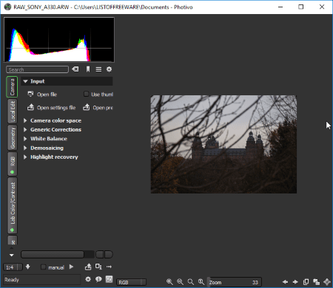Click the bookmark icon beside search

coord(88,69)
